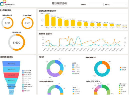Toggle the red funnel legend swatch

23,75
